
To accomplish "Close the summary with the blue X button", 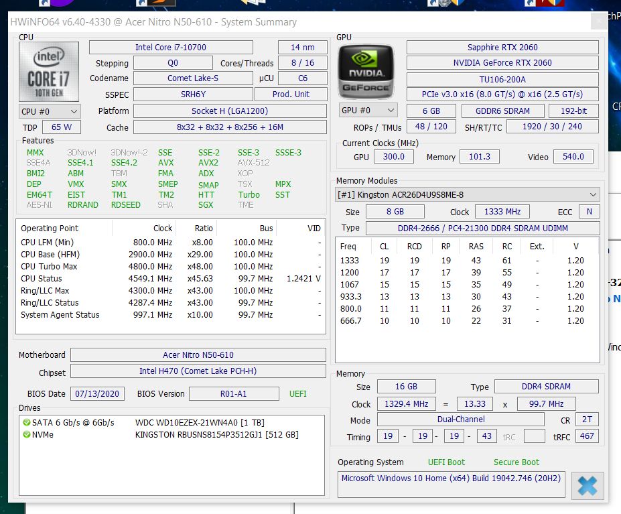I will pyautogui.click(x=588, y=486).
